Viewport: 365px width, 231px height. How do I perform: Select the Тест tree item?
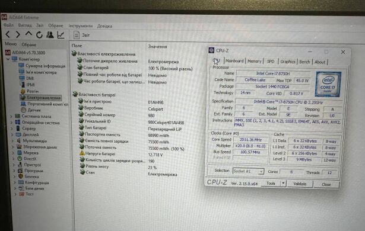30,194
